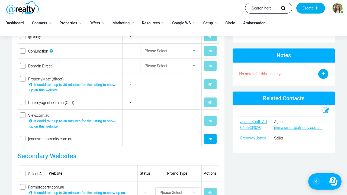Viewport: 347px width, 195px height.
Task: Click the Create button
Action: (310, 8)
